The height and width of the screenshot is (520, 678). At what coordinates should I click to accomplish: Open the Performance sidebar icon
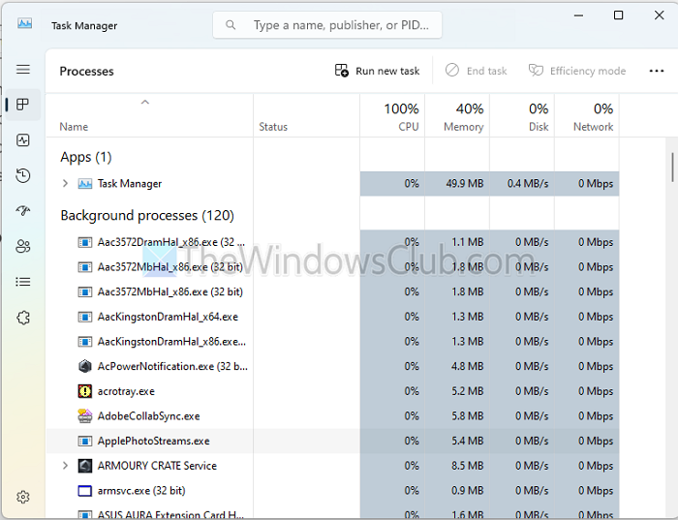(x=23, y=140)
